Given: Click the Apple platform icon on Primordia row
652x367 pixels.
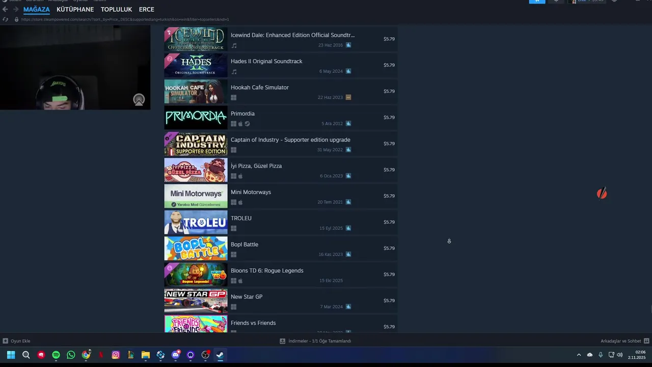Looking at the screenshot, I should (240, 123).
